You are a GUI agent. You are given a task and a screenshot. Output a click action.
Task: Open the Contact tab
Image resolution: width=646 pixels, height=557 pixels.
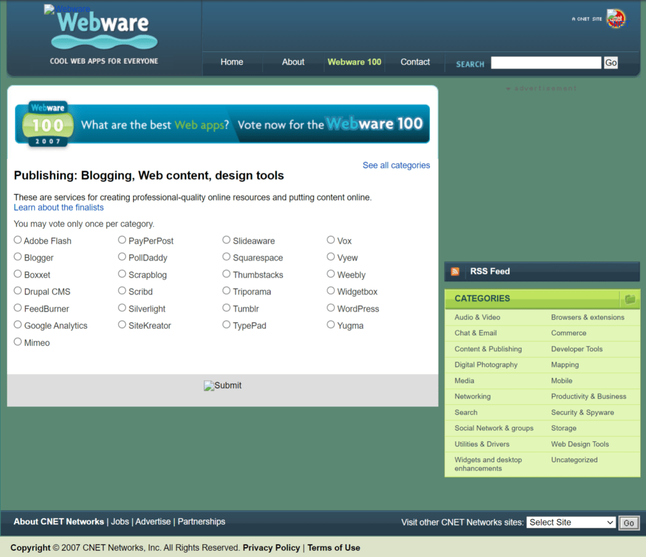coord(415,62)
